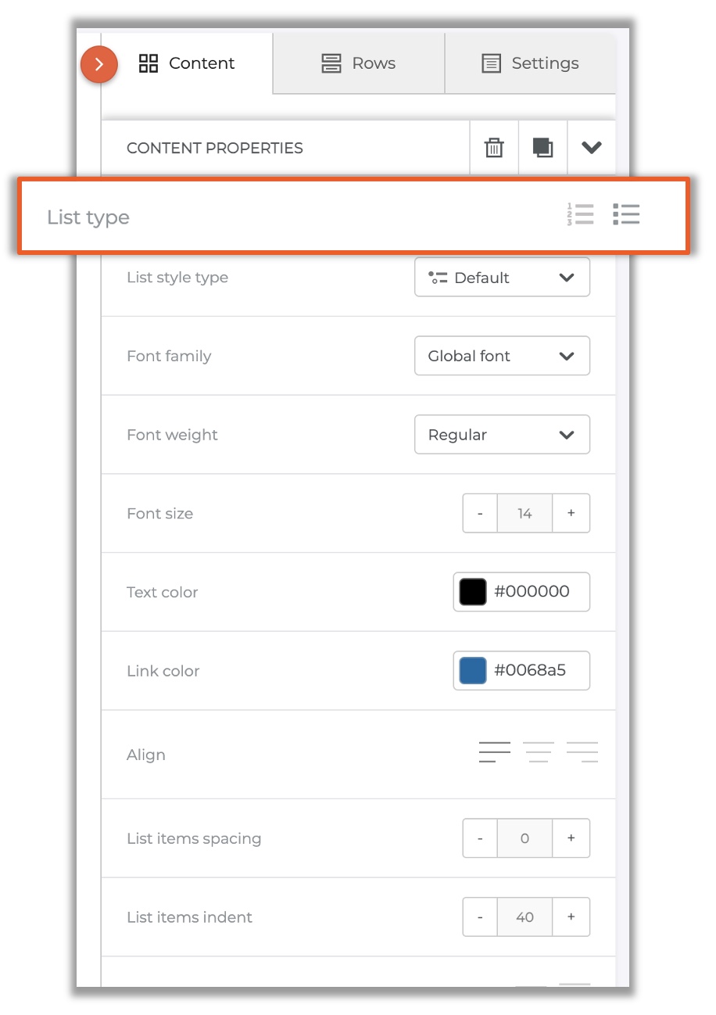
Task: Delete the content with the trash icon
Action: coord(494,148)
